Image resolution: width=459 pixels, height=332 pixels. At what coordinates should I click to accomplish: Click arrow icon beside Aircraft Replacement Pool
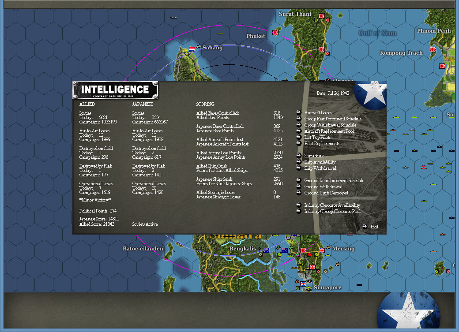299,131
